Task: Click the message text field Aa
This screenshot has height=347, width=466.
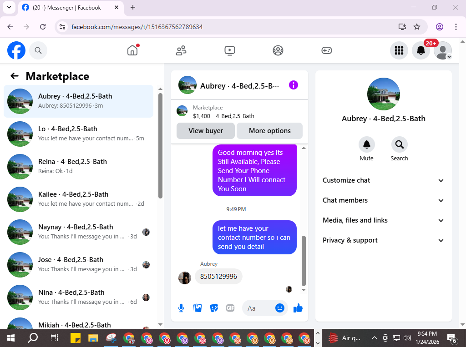Action: click(x=258, y=308)
